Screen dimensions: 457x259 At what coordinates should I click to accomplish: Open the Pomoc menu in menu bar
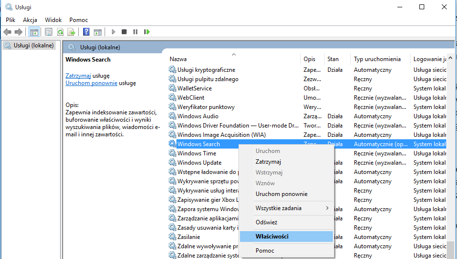[x=78, y=20]
